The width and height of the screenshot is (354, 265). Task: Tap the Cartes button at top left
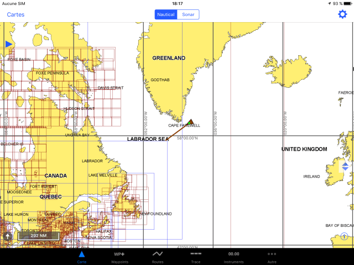(x=15, y=15)
